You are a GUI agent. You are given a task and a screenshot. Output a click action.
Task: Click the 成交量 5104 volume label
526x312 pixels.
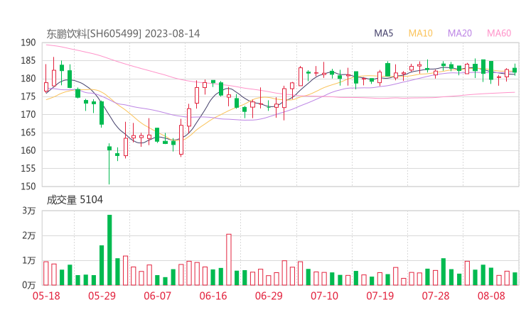[x=75, y=200]
